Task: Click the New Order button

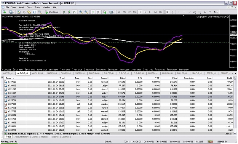Action: pyautogui.click(x=52, y=12)
